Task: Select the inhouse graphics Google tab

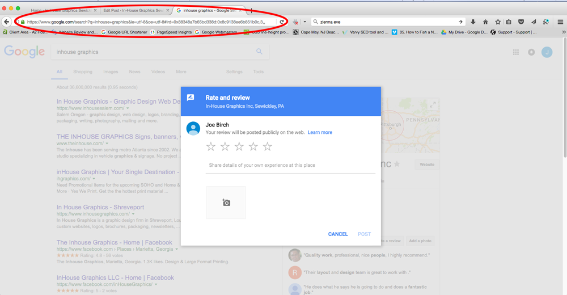Action: tap(209, 11)
